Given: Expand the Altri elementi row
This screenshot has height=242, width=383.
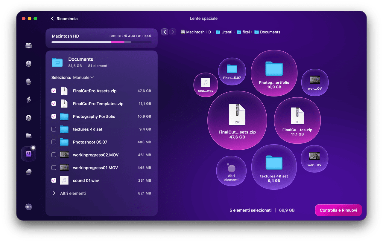Looking at the screenshot, I should click(x=54, y=193).
